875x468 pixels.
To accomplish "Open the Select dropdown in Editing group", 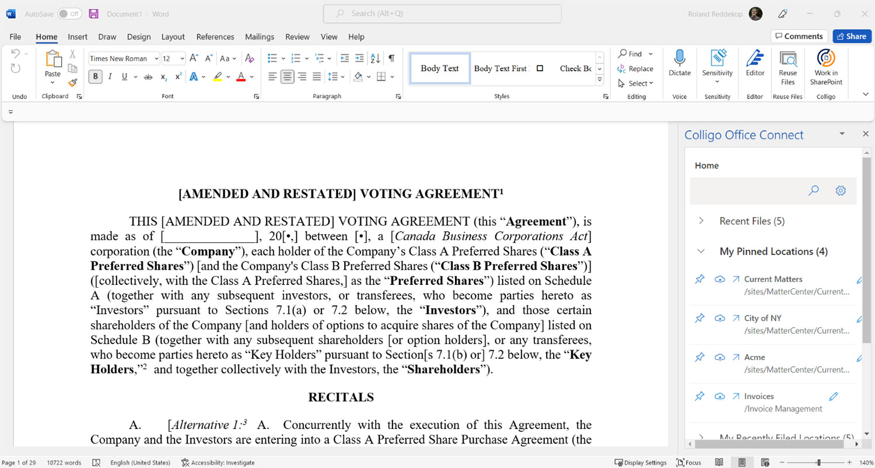I will pyautogui.click(x=636, y=83).
